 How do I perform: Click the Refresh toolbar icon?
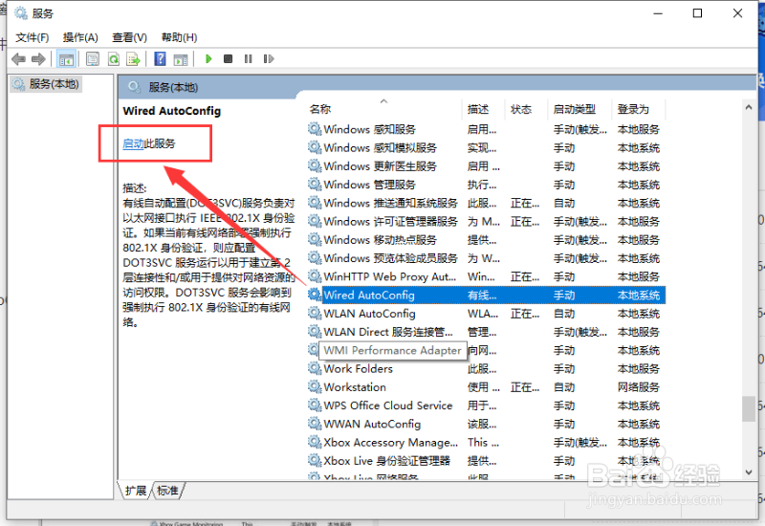pyautogui.click(x=113, y=59)
